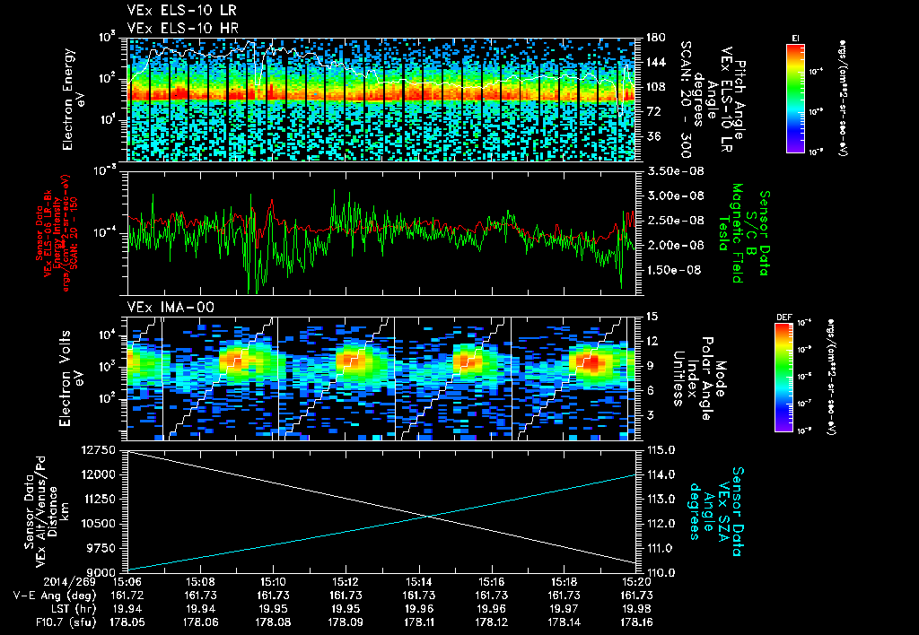
Task: Click the 112.0 SZA tick label
Action: click(660, 524)
